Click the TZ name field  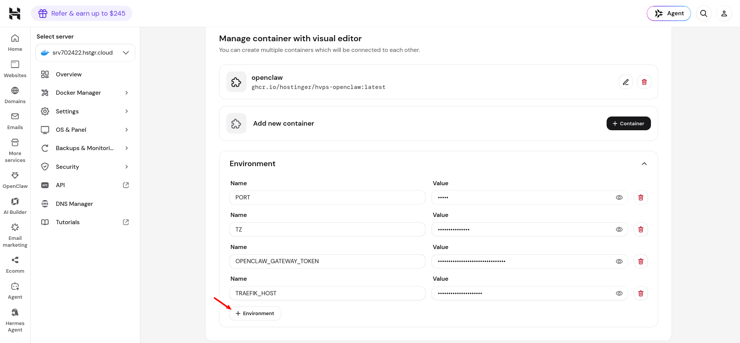327,229
